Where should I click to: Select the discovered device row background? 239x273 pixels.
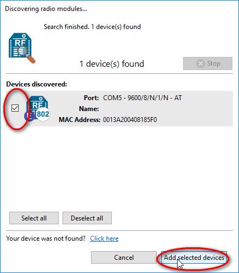click(119, 108)
